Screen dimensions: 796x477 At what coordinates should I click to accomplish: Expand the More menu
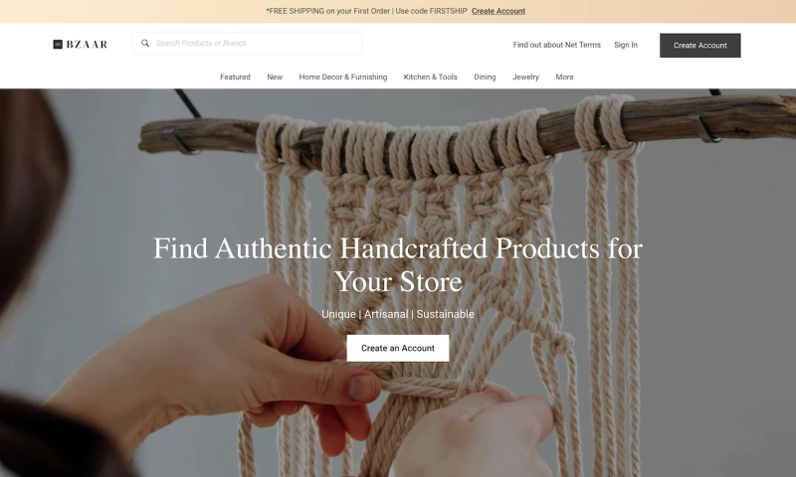click(564, 78)
